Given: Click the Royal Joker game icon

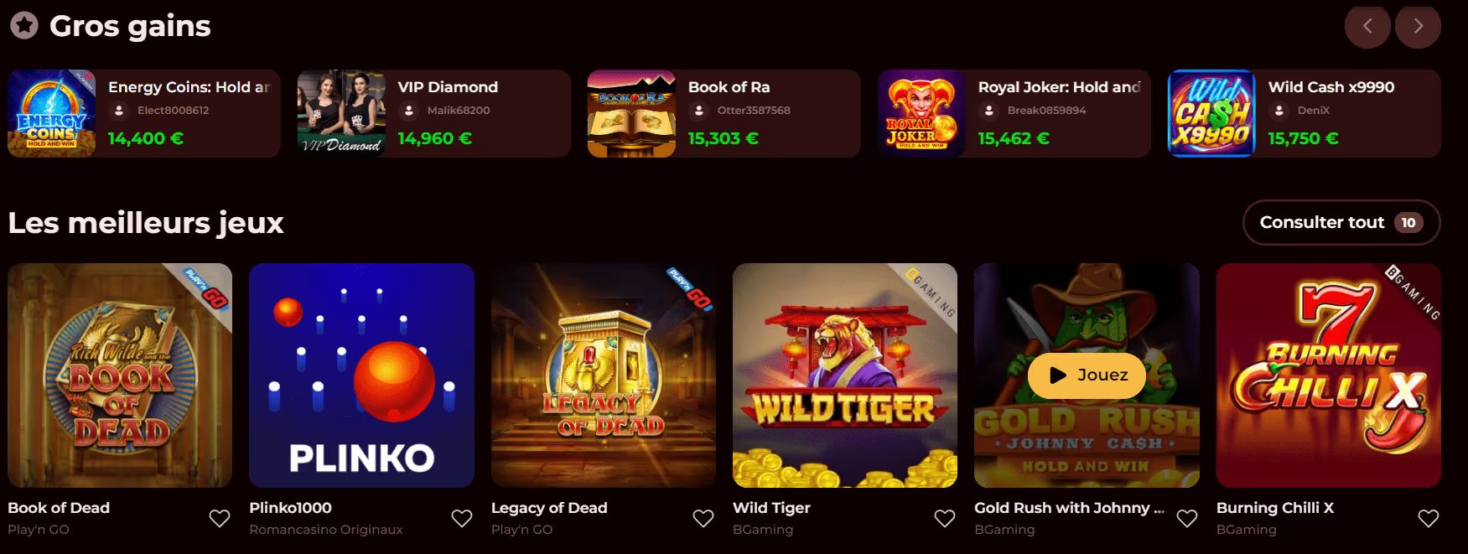Looking at the screenshot, I should pos(921,113).
